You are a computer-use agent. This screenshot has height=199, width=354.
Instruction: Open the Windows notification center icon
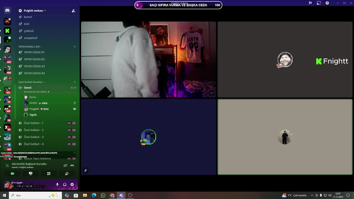click(x=348, y=195)
